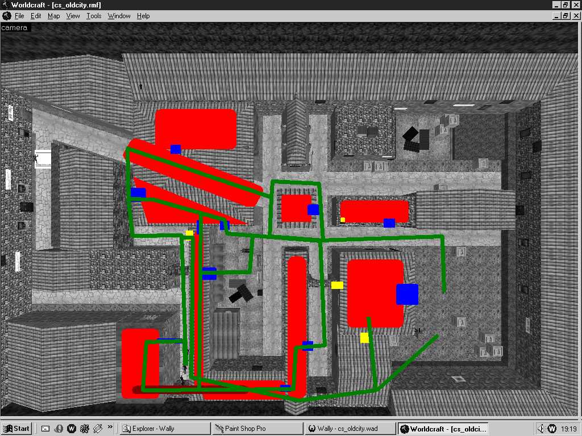Open the Edit menu

(x=36, y=16)
